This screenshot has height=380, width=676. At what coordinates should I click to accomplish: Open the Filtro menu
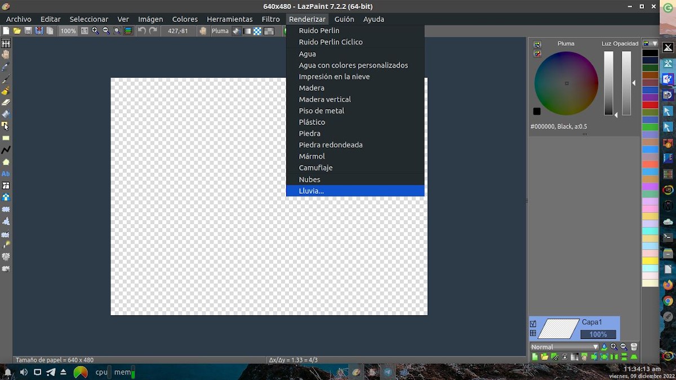pos(270,19)
